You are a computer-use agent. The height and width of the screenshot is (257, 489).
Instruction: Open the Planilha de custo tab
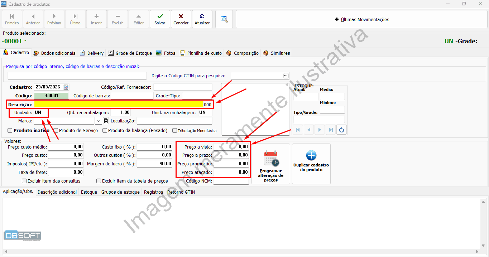(x=201, y=53)
